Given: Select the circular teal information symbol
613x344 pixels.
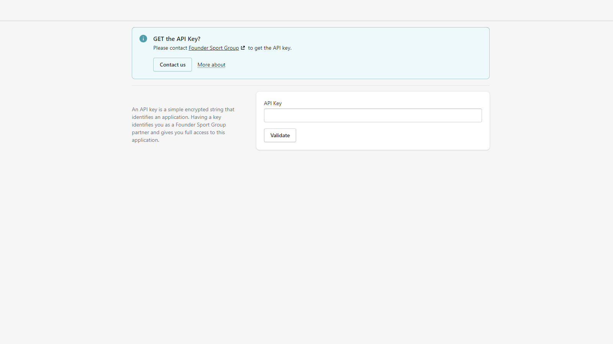Looking at the screenshot, I should point(143,39).
